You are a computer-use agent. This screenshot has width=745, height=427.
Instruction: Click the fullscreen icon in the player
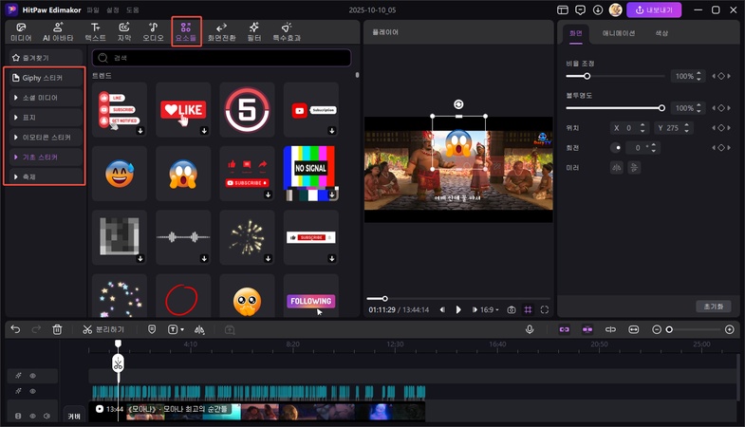(545, 309)
